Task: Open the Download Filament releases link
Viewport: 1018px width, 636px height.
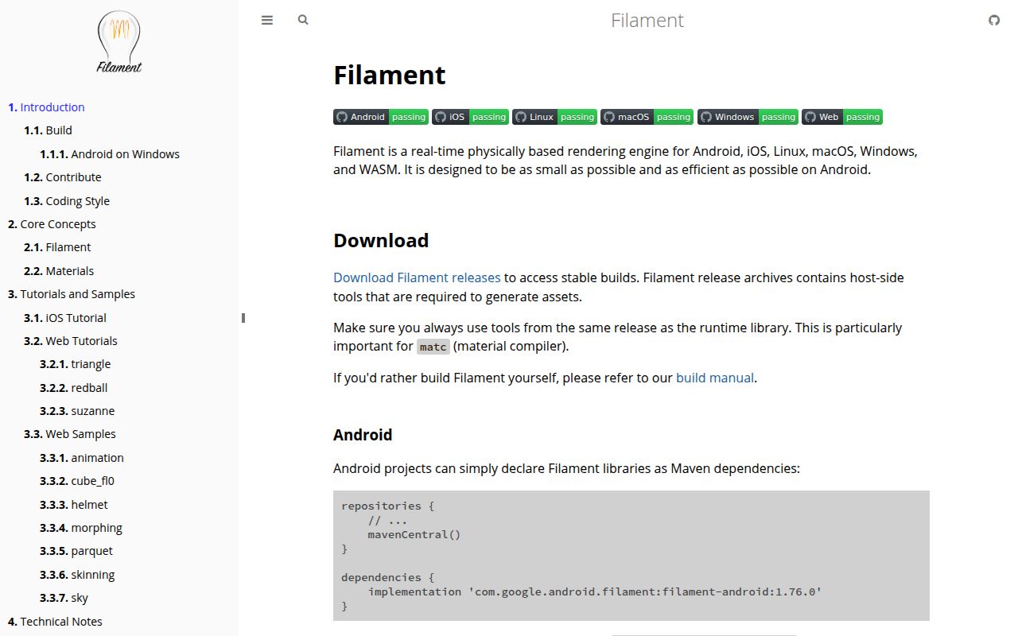Action: pyautogui.click(x=417, y=277)
